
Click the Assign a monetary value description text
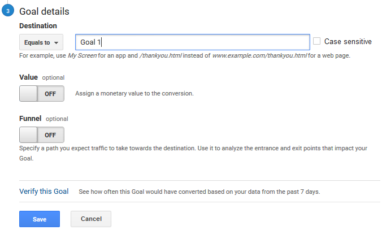click(x=134, y=93)
